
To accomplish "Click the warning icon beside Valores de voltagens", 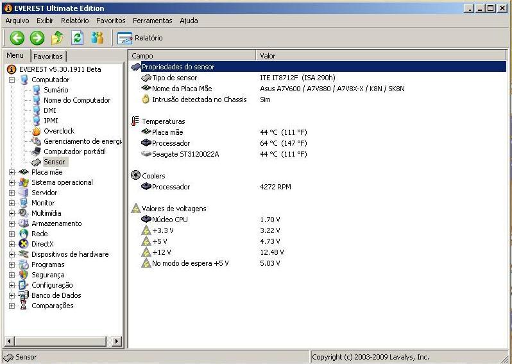I will (x=136, y=209).
